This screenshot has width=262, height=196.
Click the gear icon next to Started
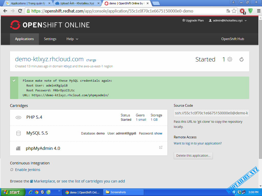(230, 59)
